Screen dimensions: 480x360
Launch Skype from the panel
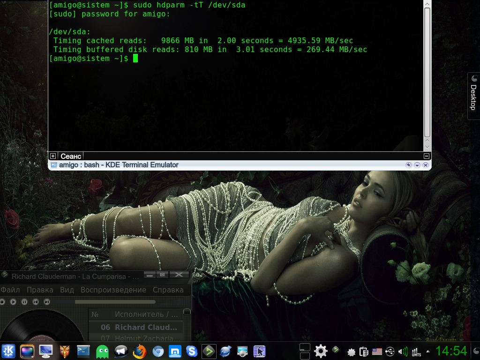pos(192,351)
